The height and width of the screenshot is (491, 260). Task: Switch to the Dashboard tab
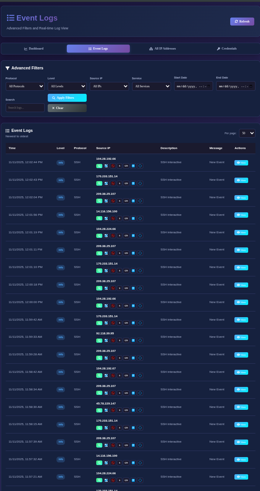pyautogui.click(x=34, y=49)
